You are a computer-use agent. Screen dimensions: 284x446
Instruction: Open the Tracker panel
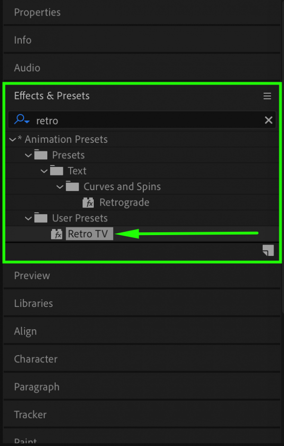pyautogui.click(x=30, y=415)
